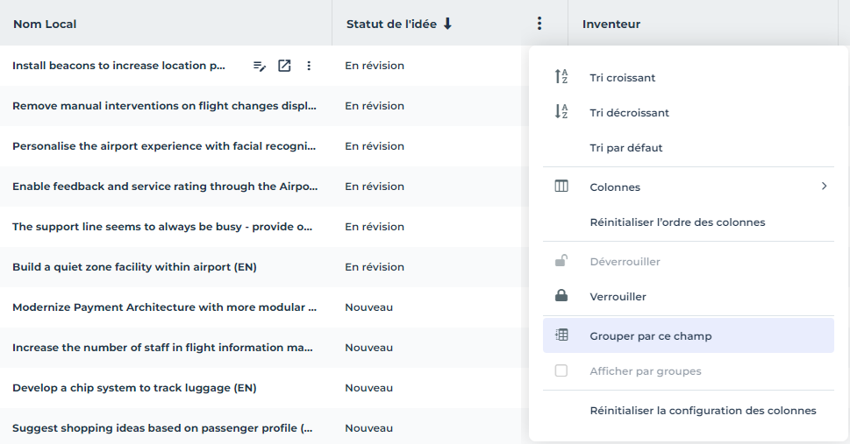Viewport: 850px width, 444px height.
Task: Choose Réinitialiser l'ordre des colonnes
Action: [x=676, y=222]
